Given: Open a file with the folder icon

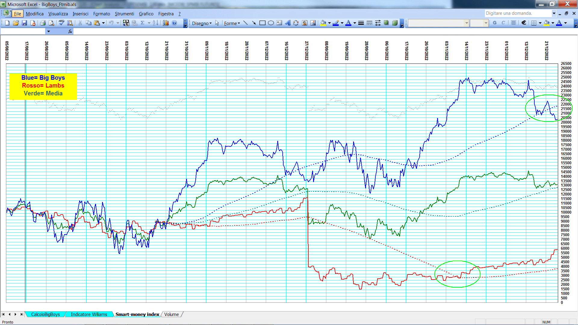Looking at the screenshot, I should (16, 23).
